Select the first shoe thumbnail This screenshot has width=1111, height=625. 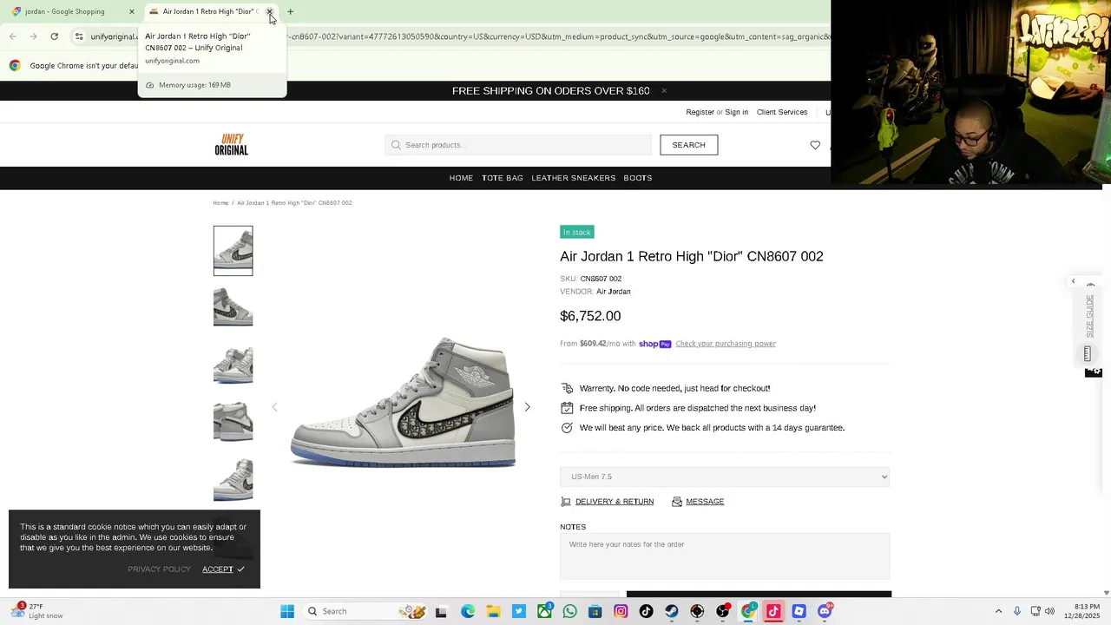click(x=233, y=251)
